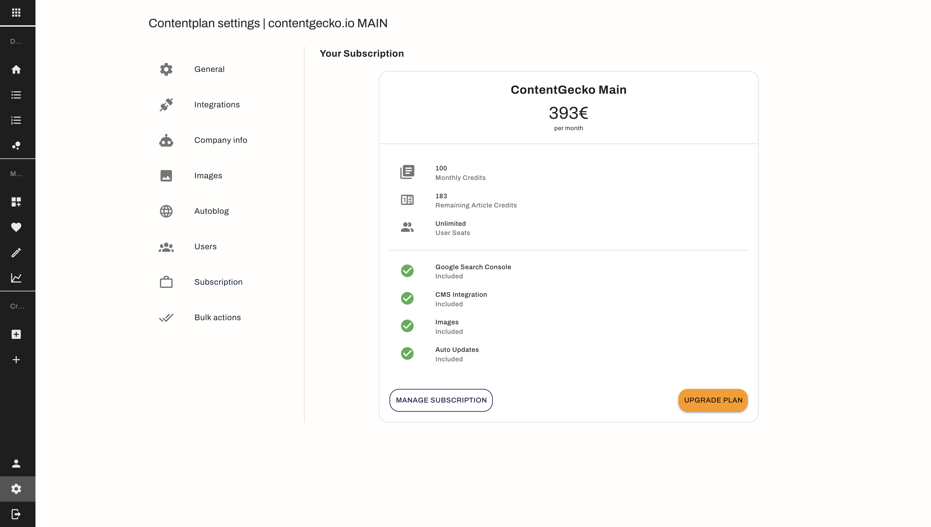Image resolution: width=931 pixels, height=527 pixels.
Task: Open the user profile sidebar icon
Action: 16,464
